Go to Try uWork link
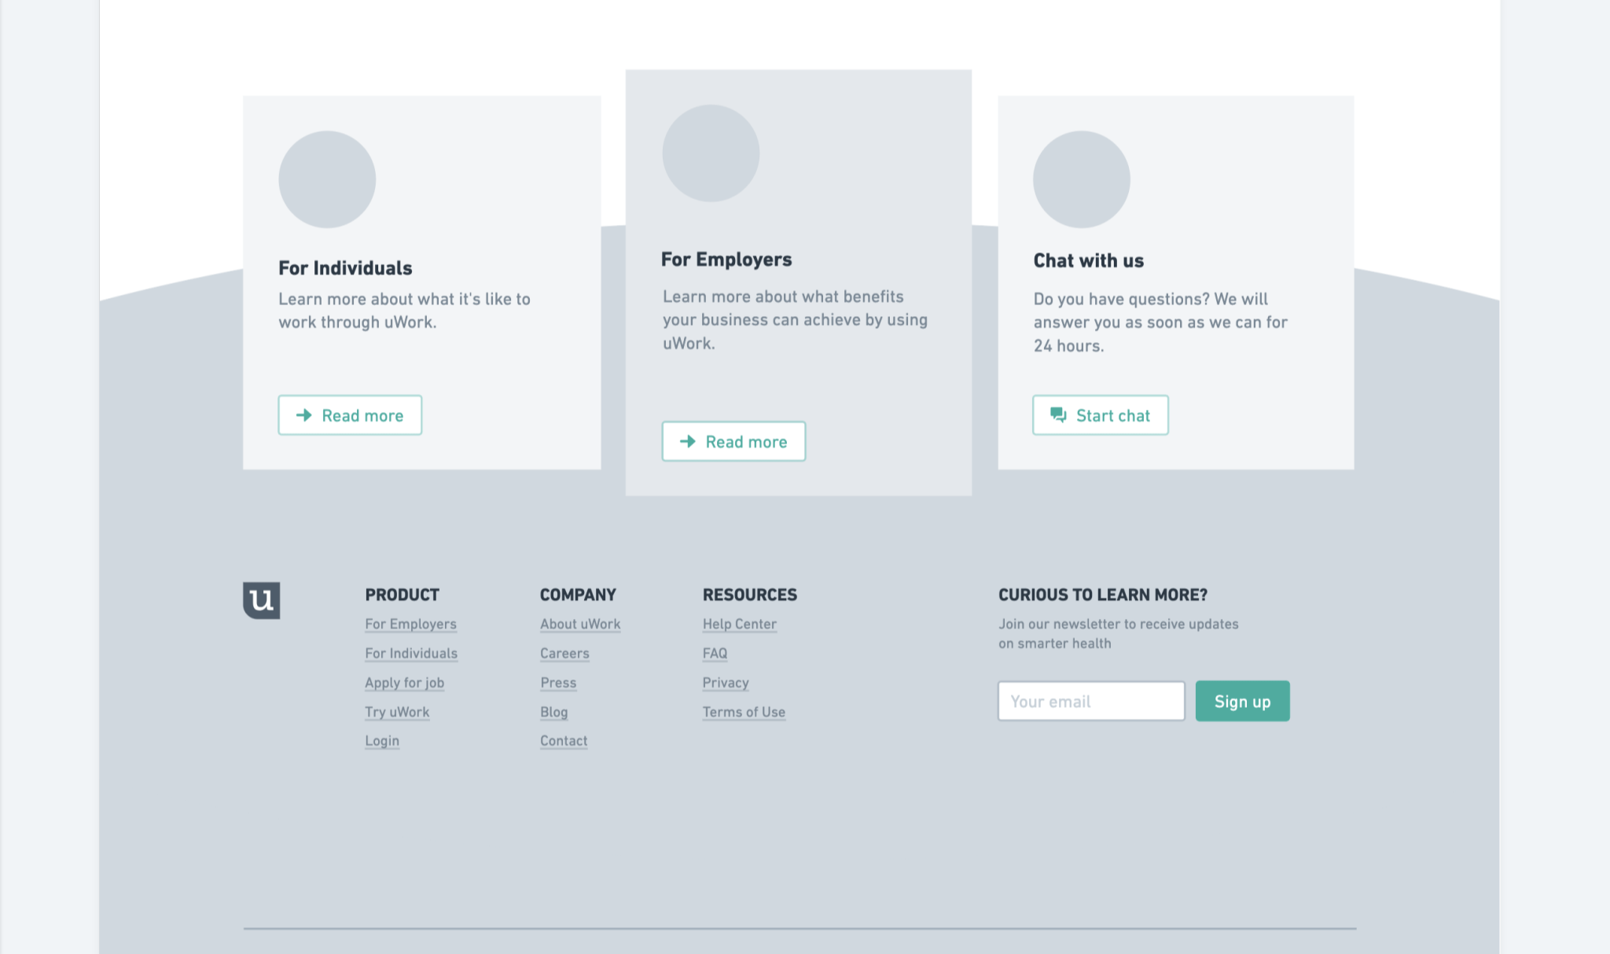This screenshot has height=954, width=1610. tap(397, 712)
